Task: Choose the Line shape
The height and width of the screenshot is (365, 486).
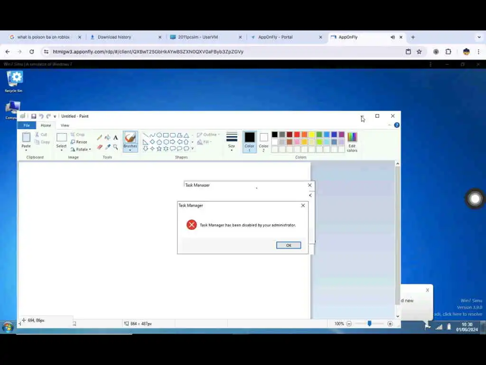Action: tap(145, 135)
